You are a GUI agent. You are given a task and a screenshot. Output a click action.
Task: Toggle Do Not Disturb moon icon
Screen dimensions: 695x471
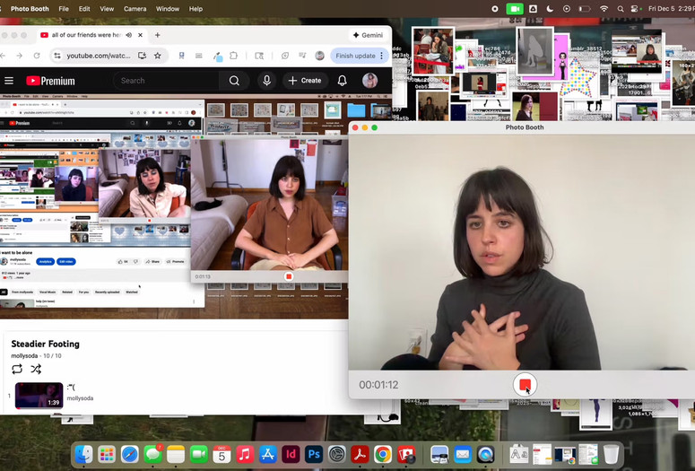coord(550,9)
